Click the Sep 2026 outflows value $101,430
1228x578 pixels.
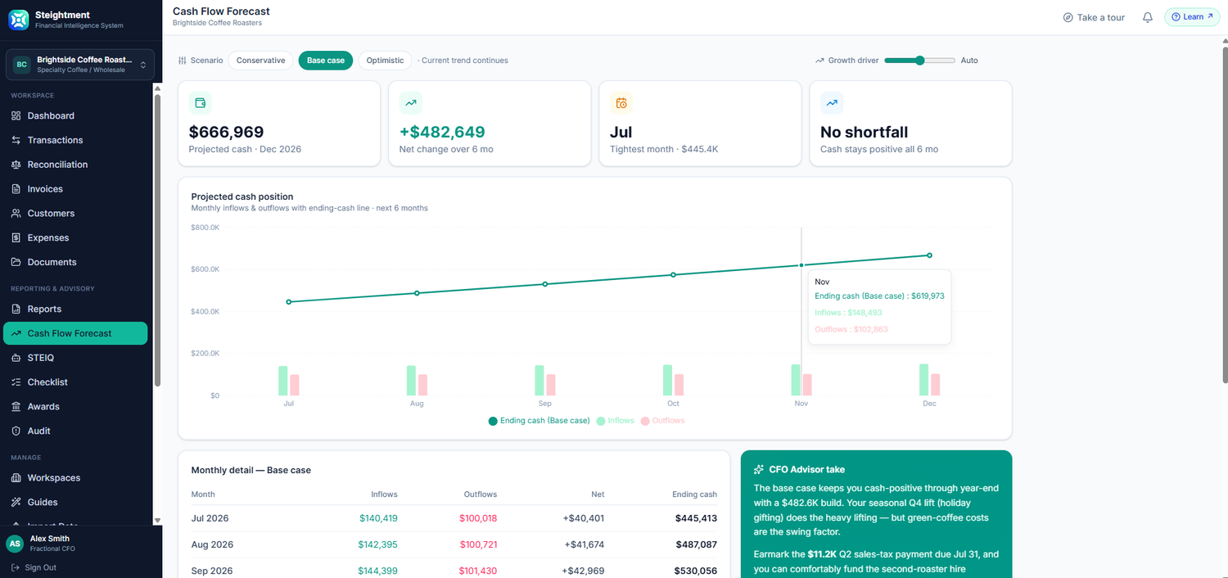[478, 571]
